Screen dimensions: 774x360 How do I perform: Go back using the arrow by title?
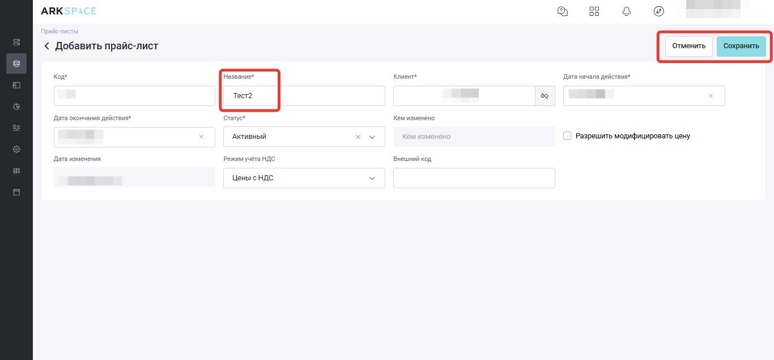[46, 46]
